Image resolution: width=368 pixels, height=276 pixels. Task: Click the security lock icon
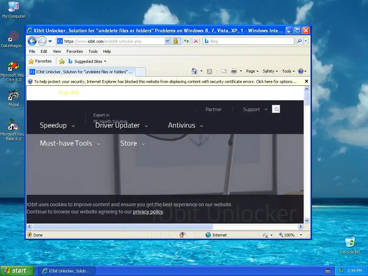coord(175,41)
